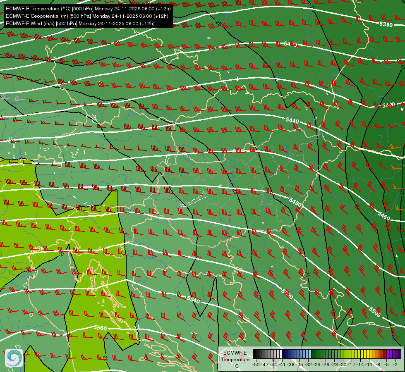Viewport: 405px width, 372px height.
Task: Click the -35 legend tick label
Action: pos(300,365)
